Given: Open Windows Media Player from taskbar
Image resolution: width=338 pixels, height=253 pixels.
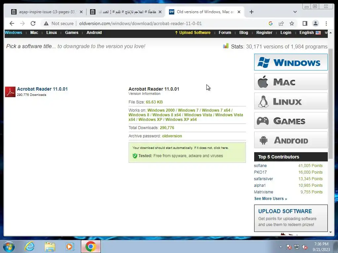Looking at the screenshot, I should coord(70,246).
